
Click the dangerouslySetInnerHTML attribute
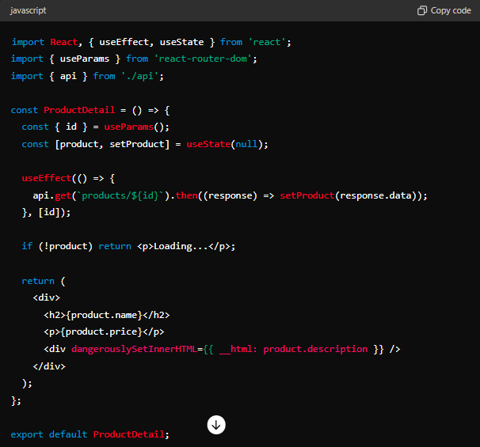tap(136, 349)
